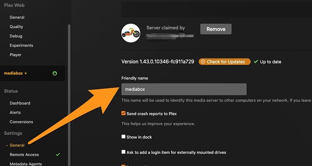Open the Alerts page
The image size is (312, 166).
tap(15, 112)
